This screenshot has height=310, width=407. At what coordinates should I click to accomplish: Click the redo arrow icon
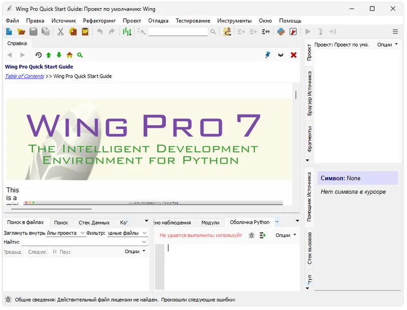pyautogui.click(x=112, y=31)
